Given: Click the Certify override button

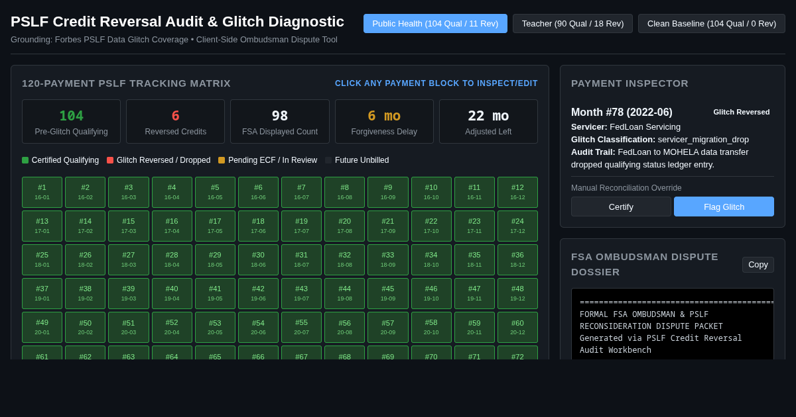Looking at the screenshot, I should (621, 207).
